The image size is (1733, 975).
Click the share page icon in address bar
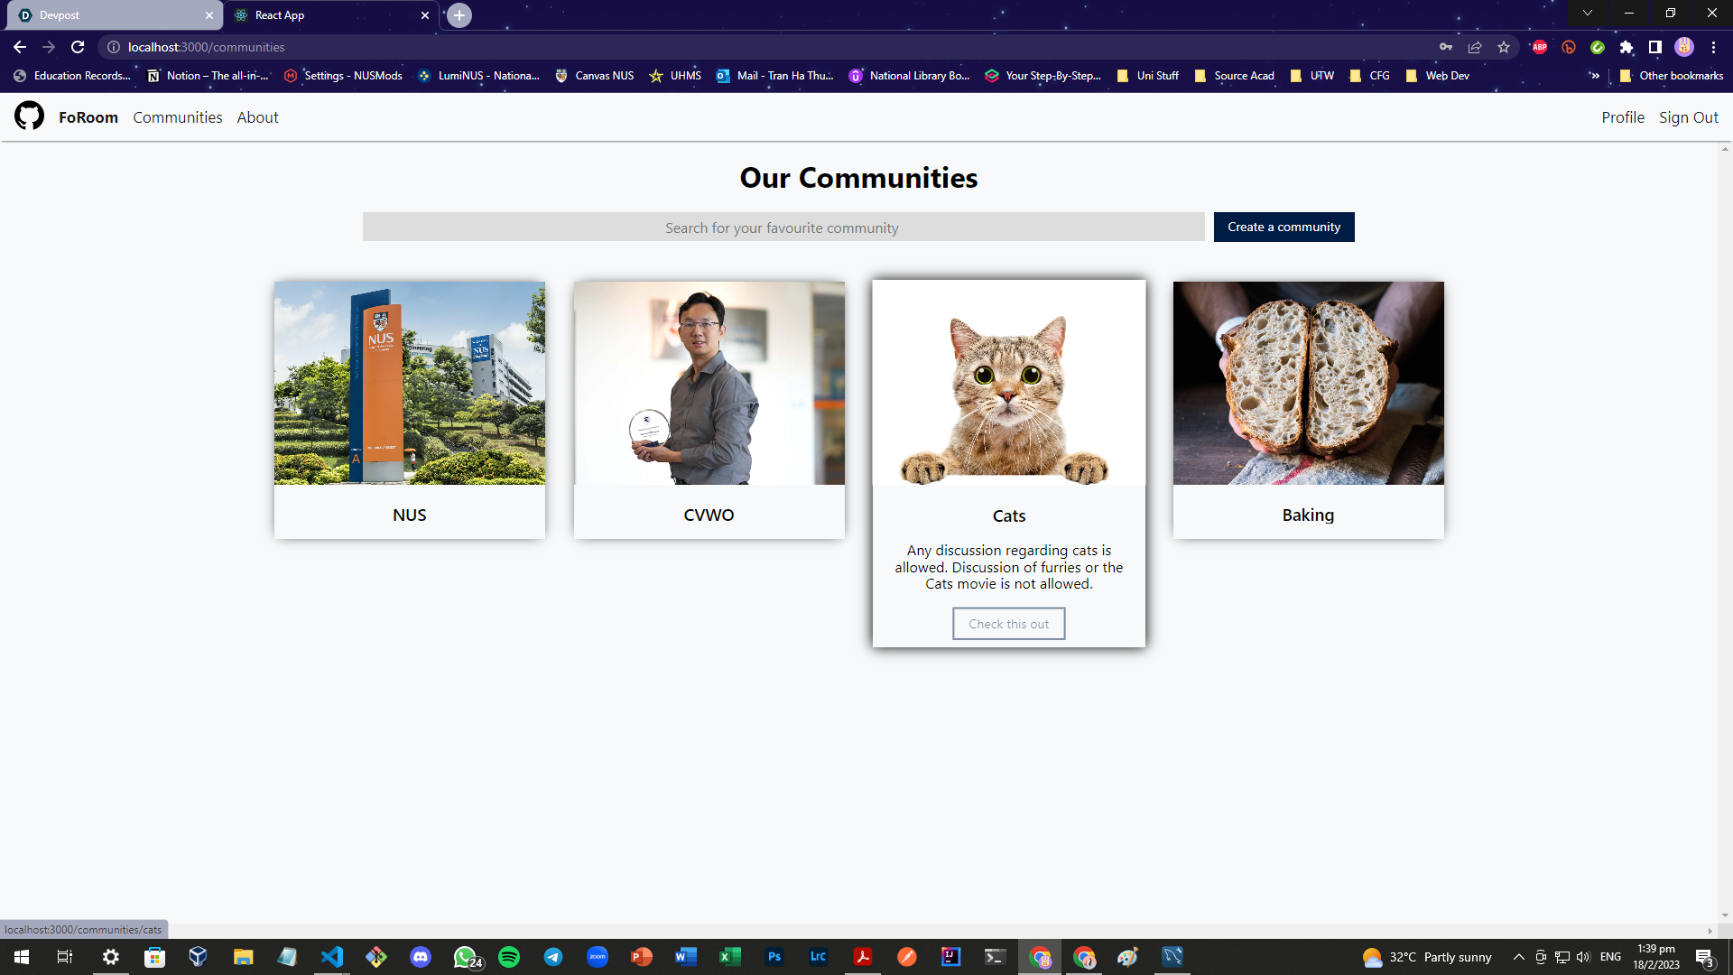pos(1475,47)
